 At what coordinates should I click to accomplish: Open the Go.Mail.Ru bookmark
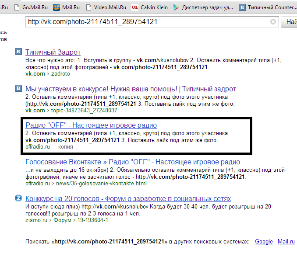click(31, 7)
